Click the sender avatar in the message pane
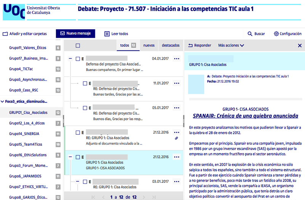This screenshot has height=200, width=305. point(196,84)
